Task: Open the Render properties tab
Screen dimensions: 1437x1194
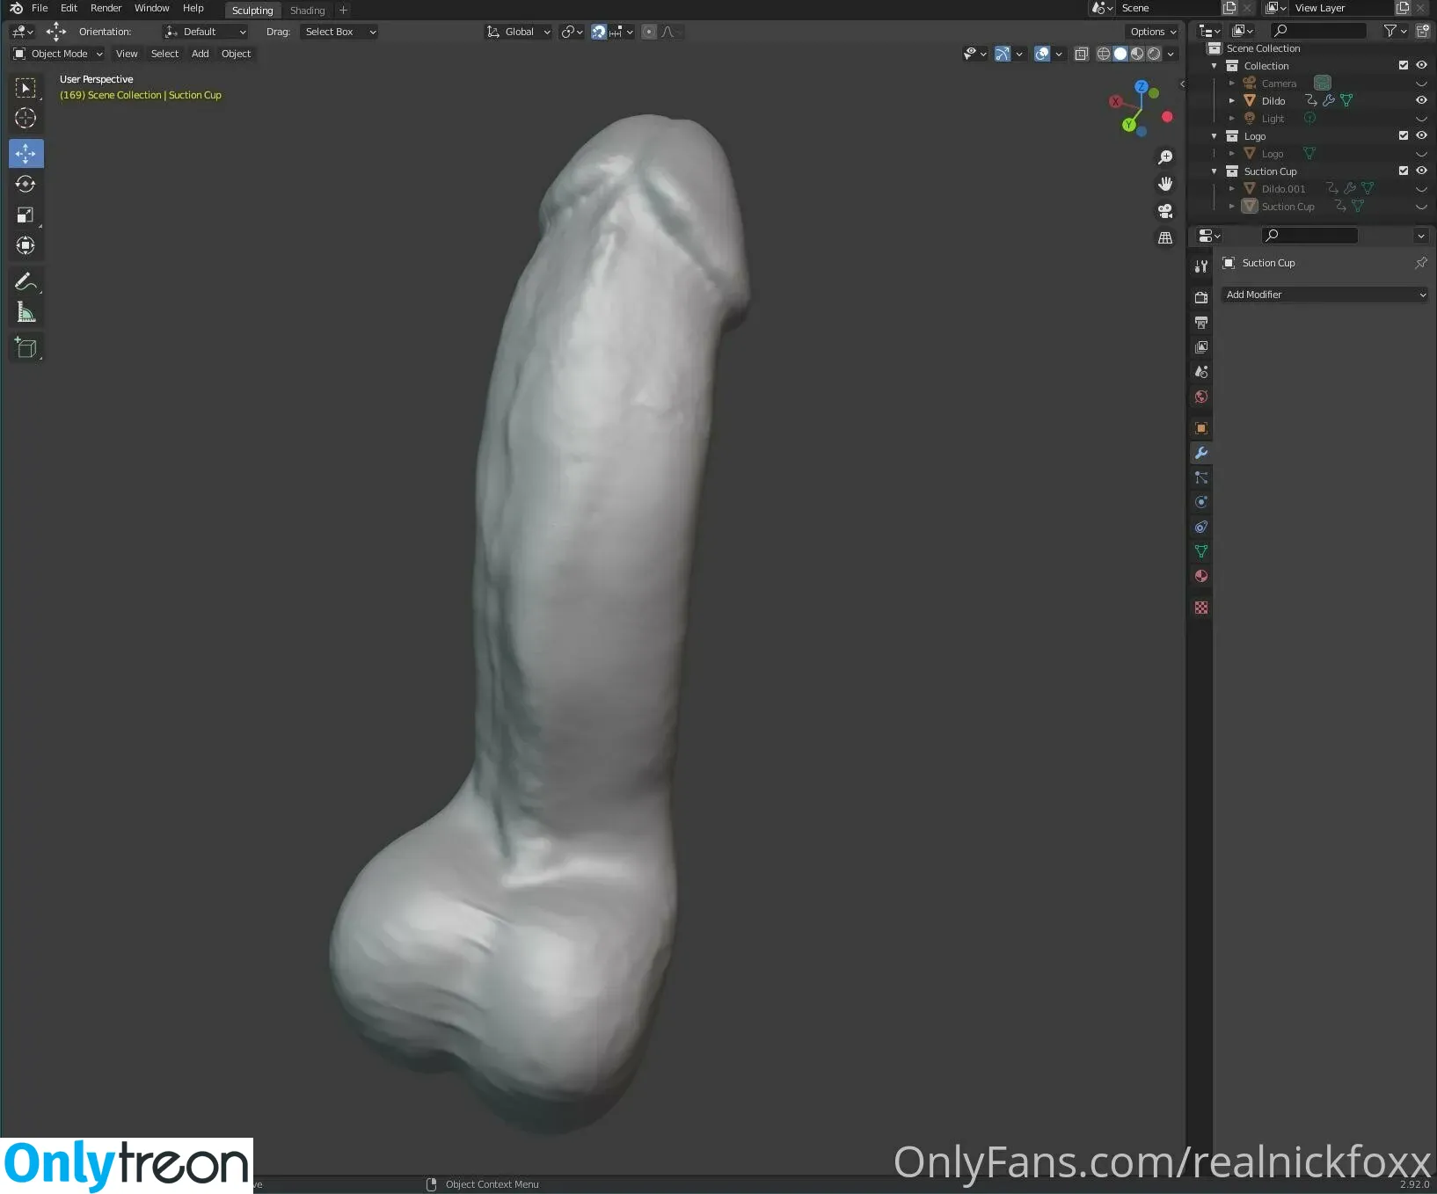Action: [1200, 297]
